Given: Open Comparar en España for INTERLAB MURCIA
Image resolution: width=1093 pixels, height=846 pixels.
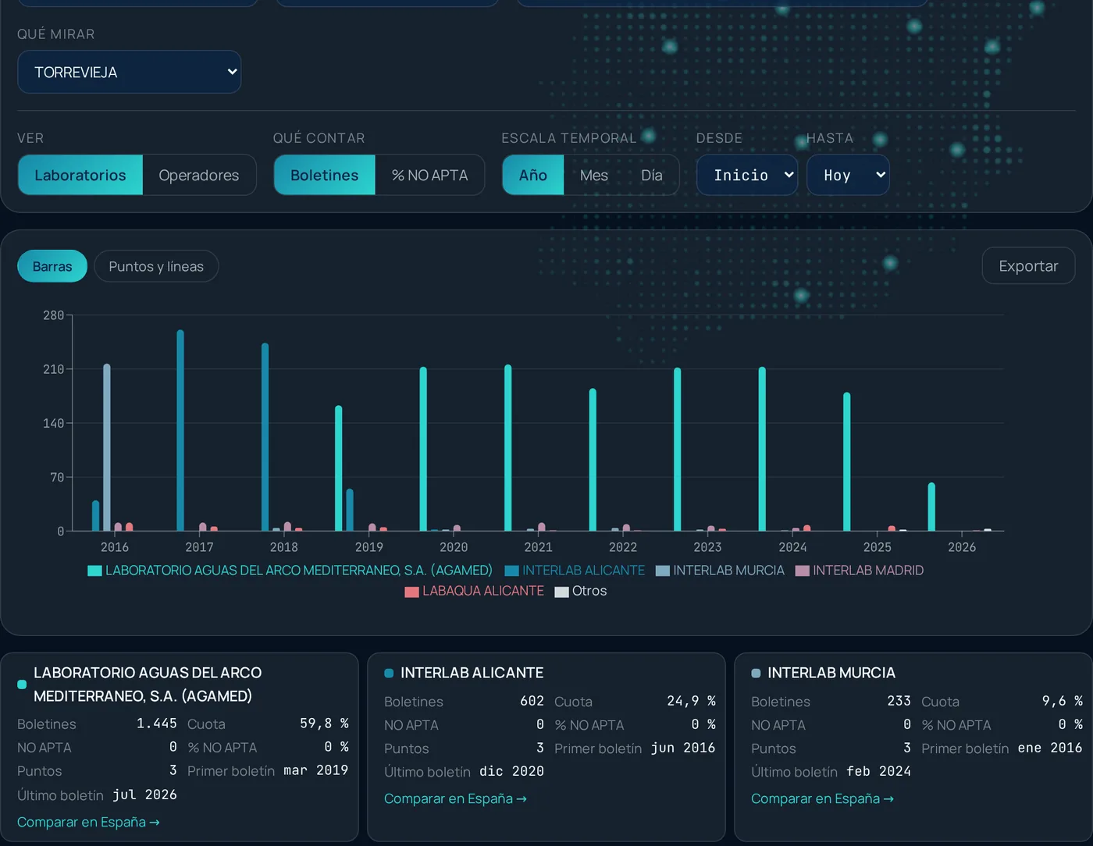Looking at the screenshot, I should [822, 798].
